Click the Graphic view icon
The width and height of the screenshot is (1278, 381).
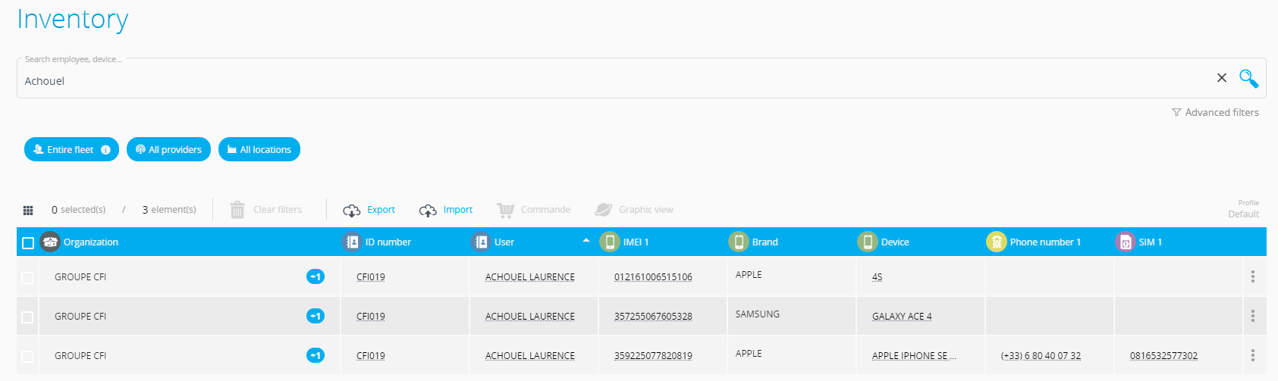click(x=603, y=210)
